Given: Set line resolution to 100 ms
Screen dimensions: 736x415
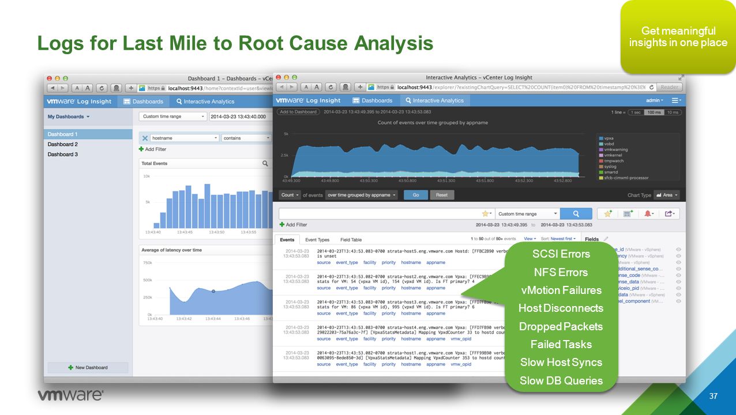Looking at the screenshot, I should [x=654, y=112].
